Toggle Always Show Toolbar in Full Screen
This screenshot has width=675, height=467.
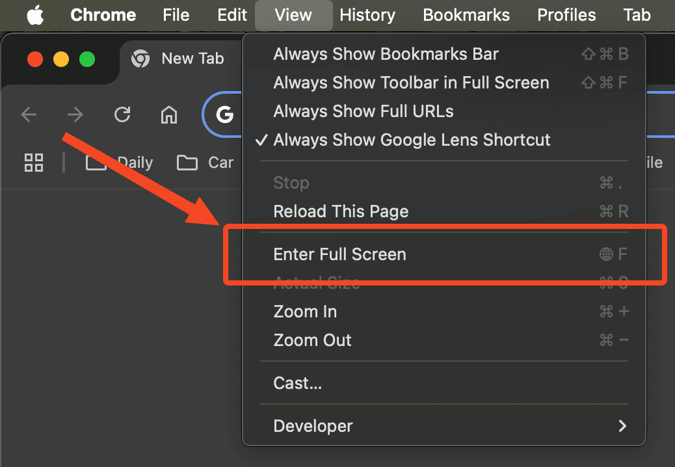[444, 83]
